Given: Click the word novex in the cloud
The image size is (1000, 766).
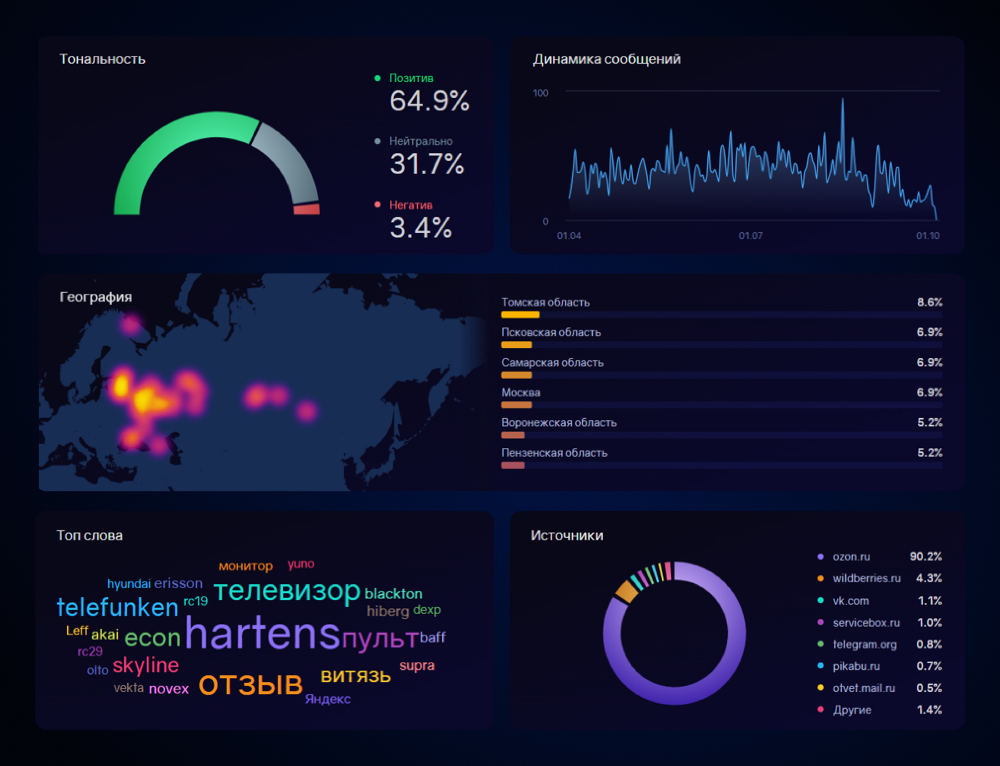Looking at the screenshot, I should (x=169, y=688).
